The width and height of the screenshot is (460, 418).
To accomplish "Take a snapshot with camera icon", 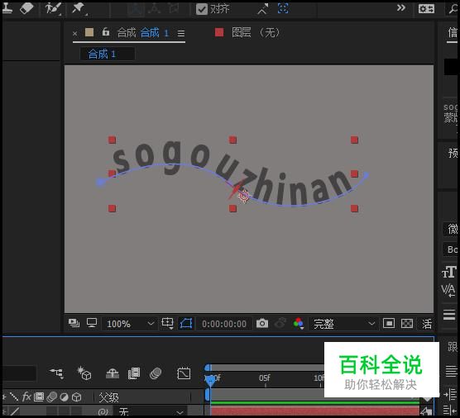I will (x=262, y=324).
